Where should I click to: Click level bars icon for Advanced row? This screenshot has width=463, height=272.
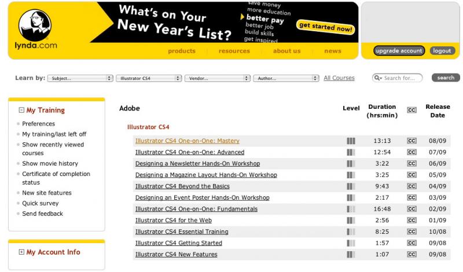[x=351, y=152]
